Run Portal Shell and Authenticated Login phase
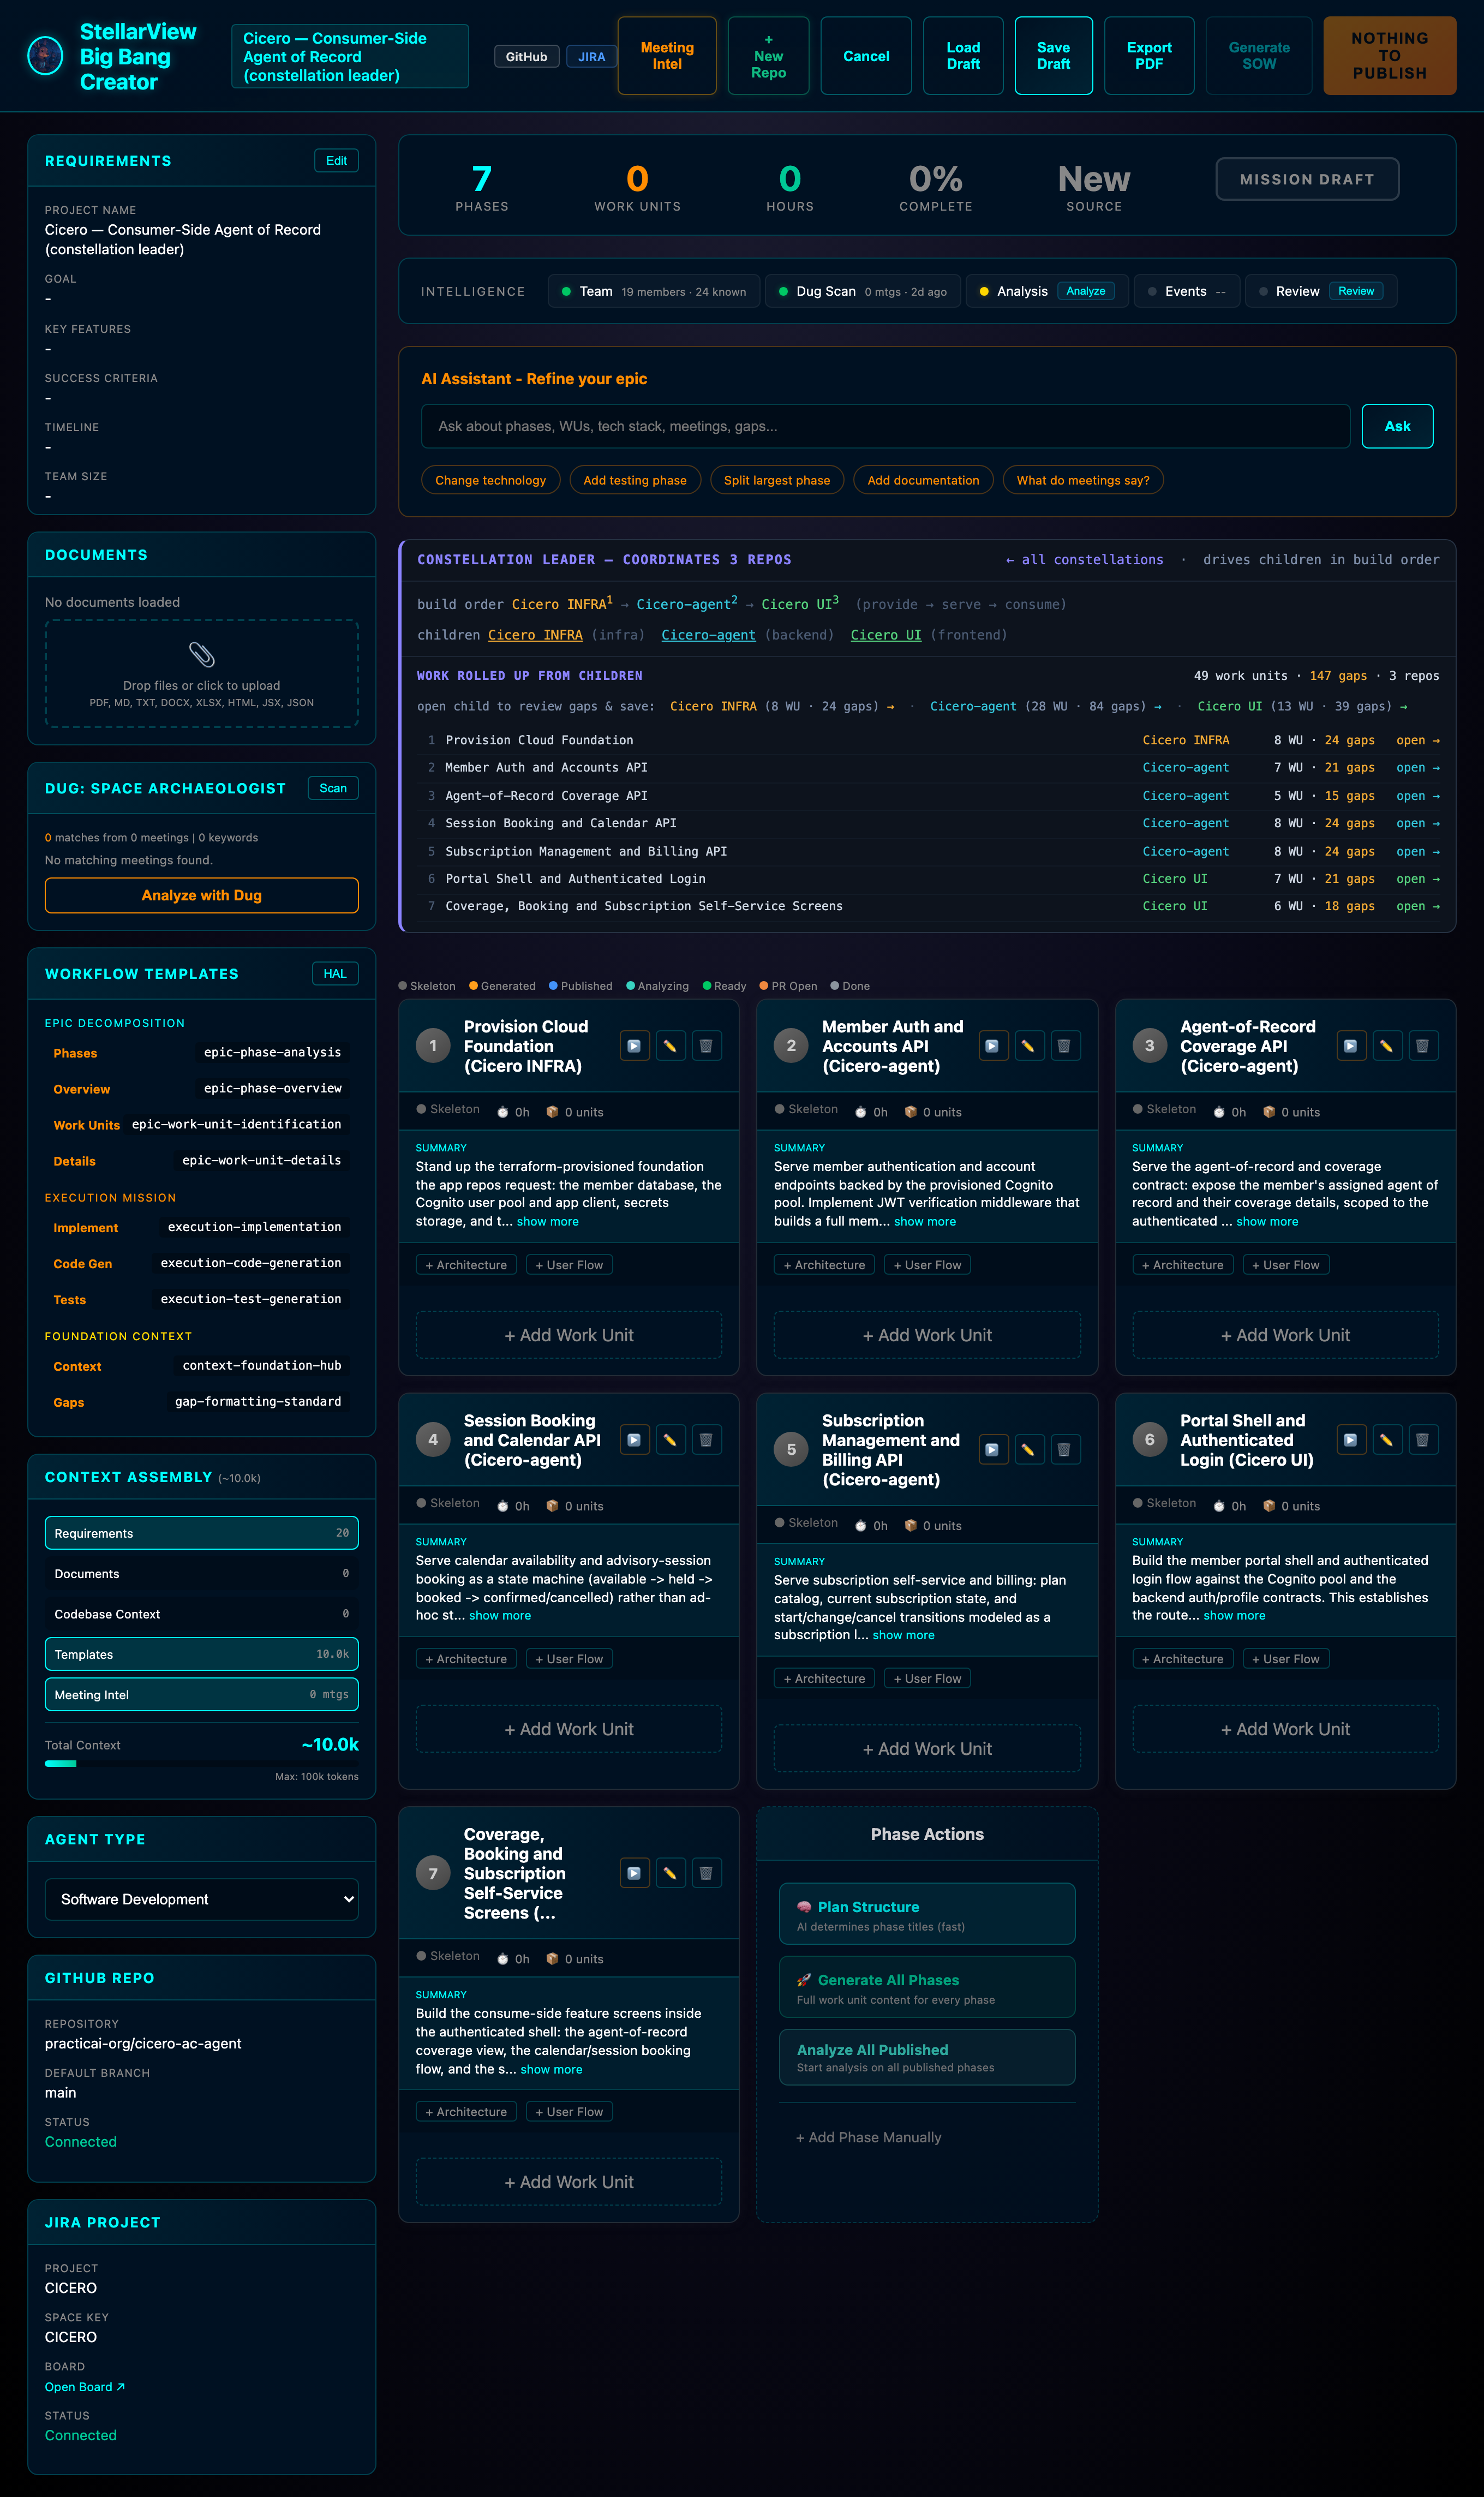The image size is (1484, 2497). pos(1351,1440)
